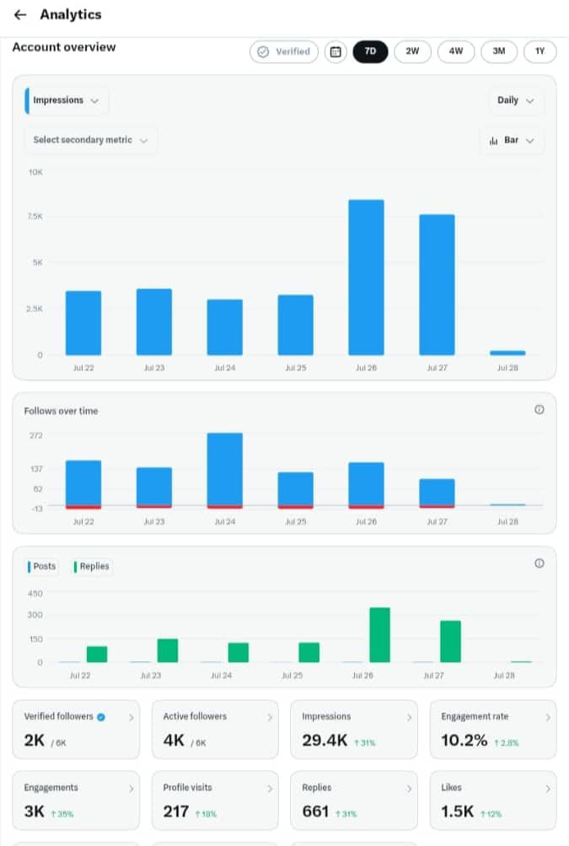569x846 pixels.
Task: Click the Jul 24 follows bar
Action: click(224, 471)
